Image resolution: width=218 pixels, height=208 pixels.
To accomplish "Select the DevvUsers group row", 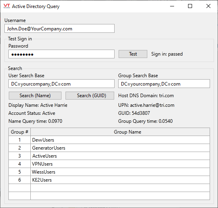I will 109,140.
